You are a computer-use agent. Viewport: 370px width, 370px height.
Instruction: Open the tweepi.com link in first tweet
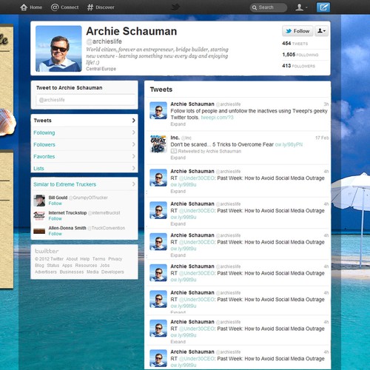(x=217, y=118)
